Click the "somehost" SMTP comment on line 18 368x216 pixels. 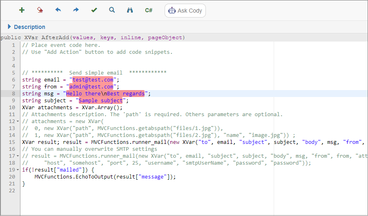point(166,163)
